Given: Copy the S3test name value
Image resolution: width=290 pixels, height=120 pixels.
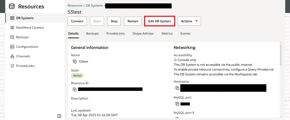Looking at the screenshot, I should (x=75, y=61).
